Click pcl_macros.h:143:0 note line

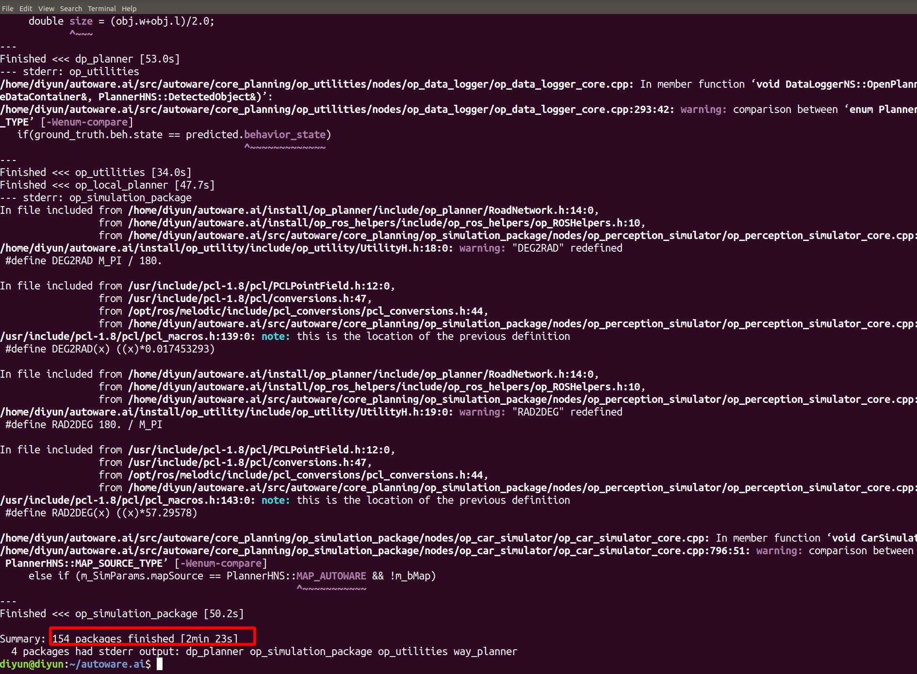(x=285, y=500)
